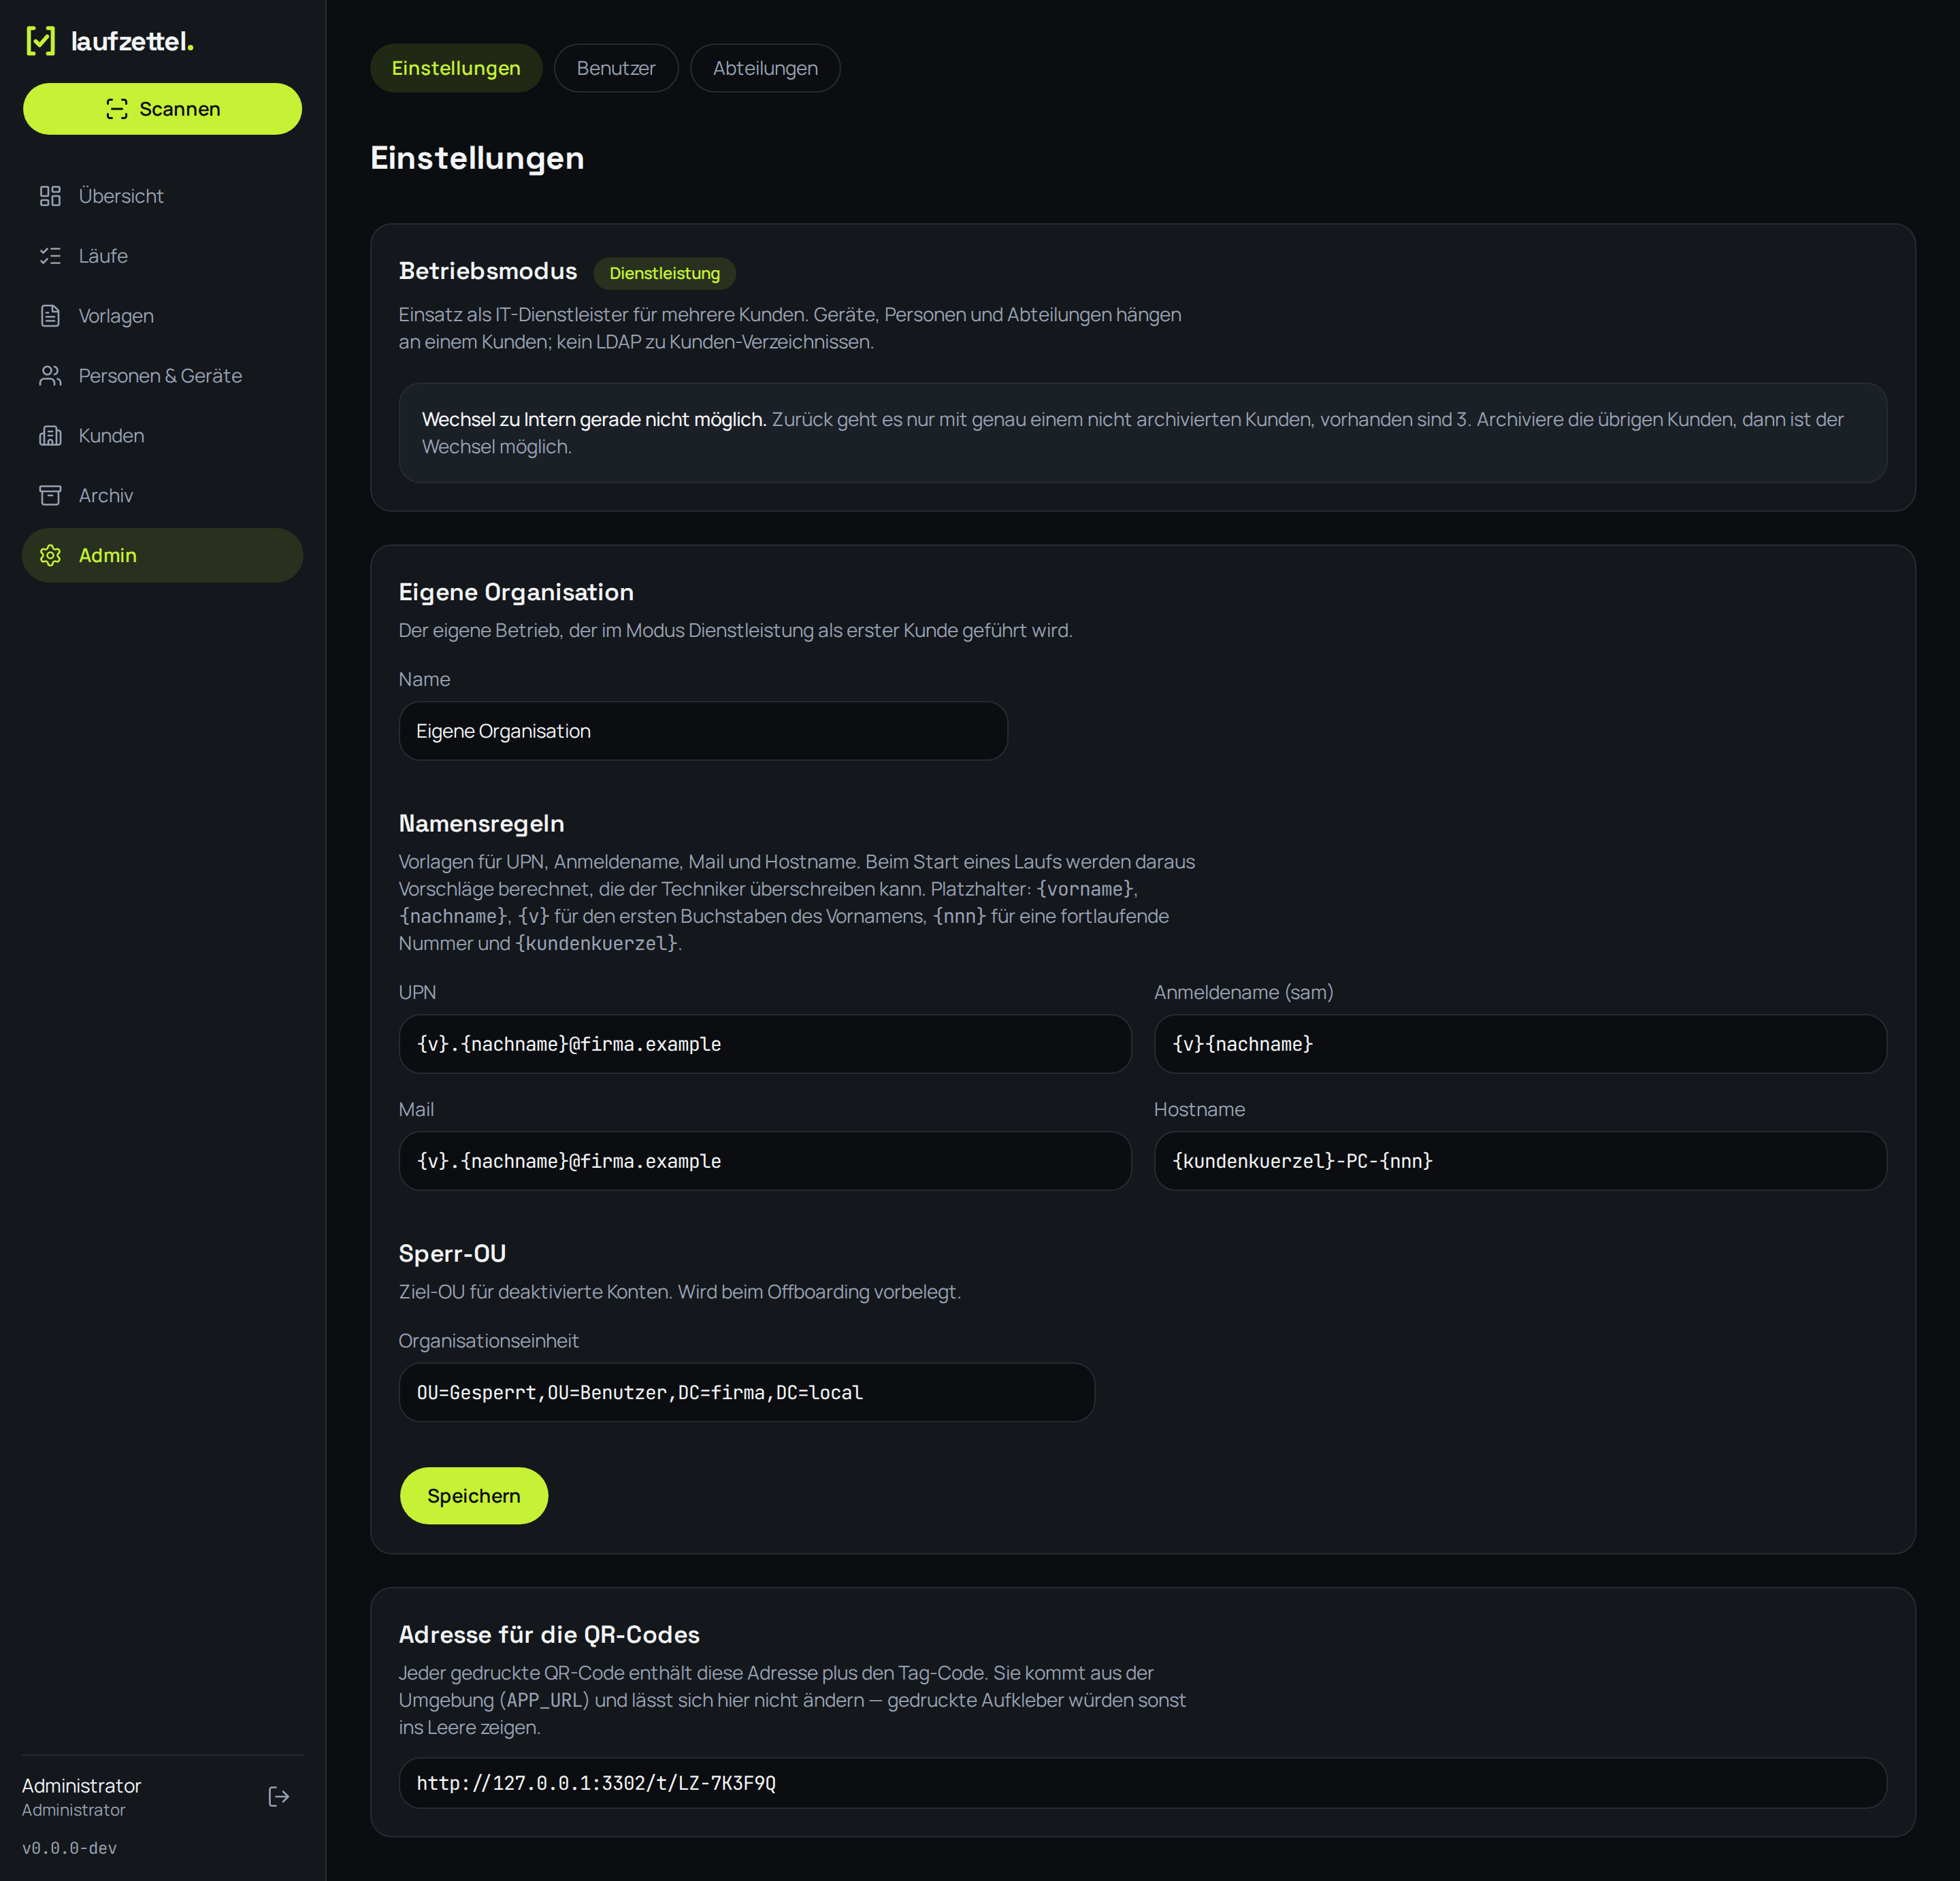Click the Admin gear icon
The width and height of the screenshot is (1960, 1881).
(x=50, y=556)
